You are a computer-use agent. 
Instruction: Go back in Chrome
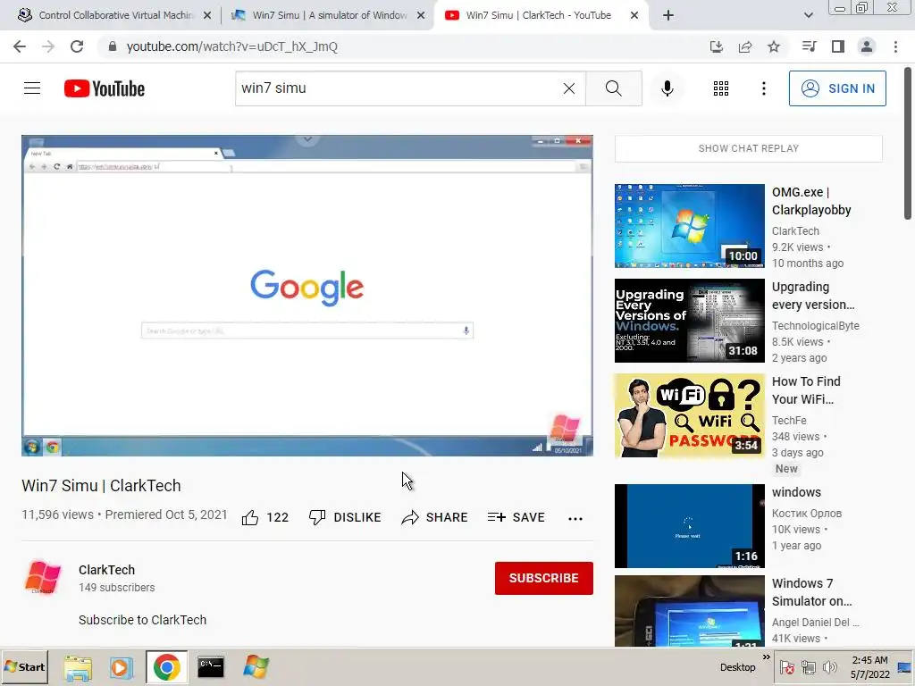point(20,46)
